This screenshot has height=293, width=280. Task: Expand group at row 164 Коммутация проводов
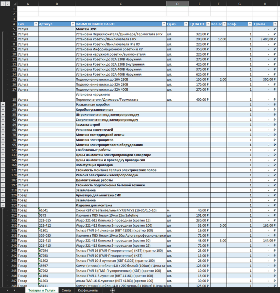[3, 165]
